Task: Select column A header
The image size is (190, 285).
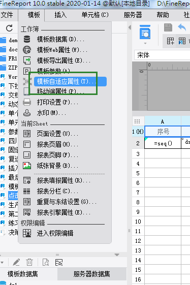Action: pyautogui.click(x=163, y=121)
